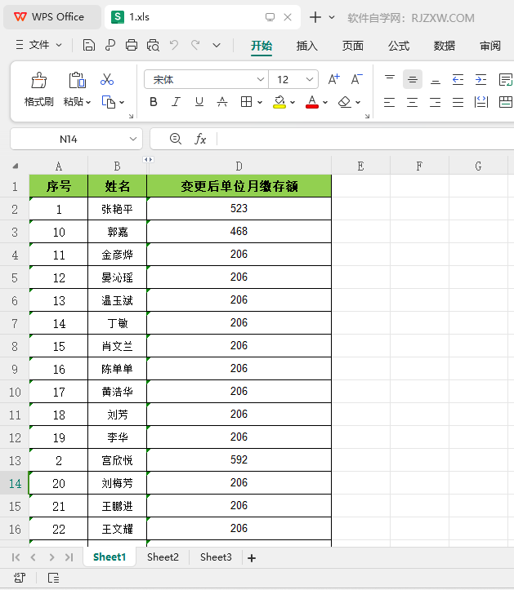Click the Print icon

[x=131, y=45]
